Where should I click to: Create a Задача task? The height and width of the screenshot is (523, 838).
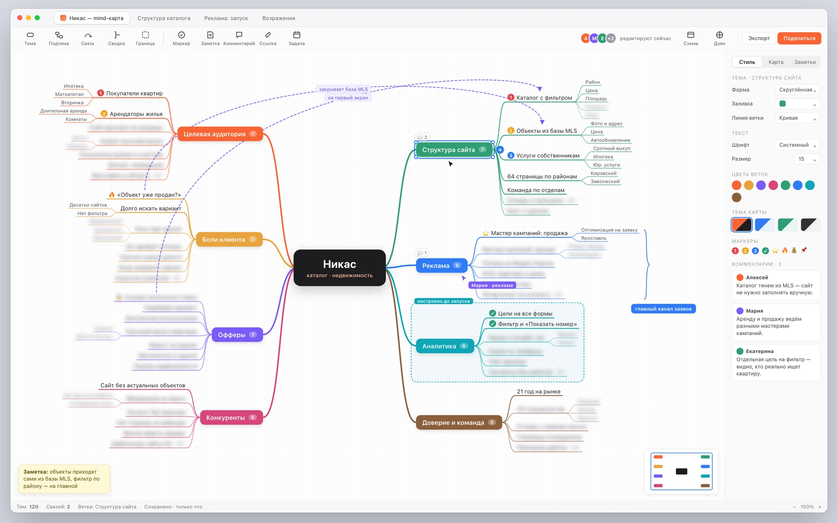coord(297,38)
